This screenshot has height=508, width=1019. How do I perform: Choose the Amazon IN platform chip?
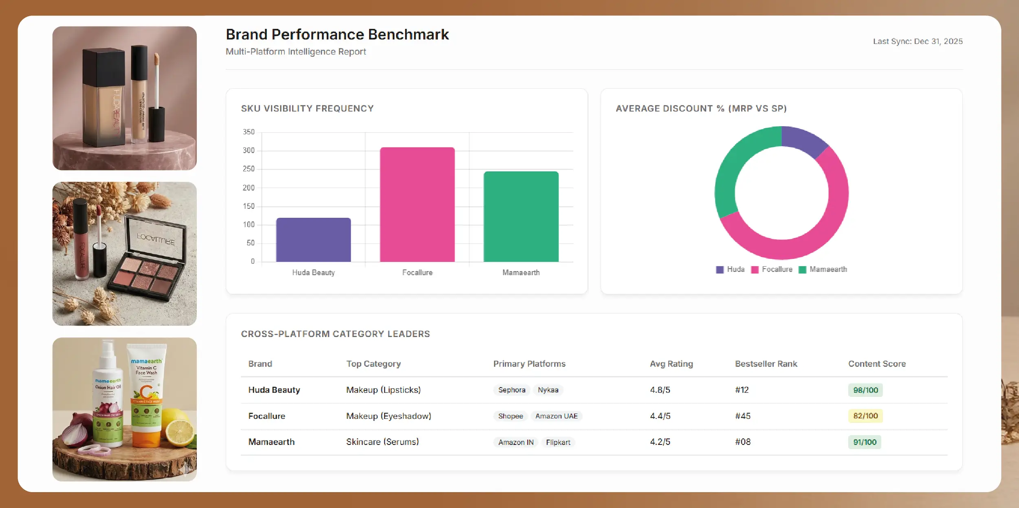515,442
